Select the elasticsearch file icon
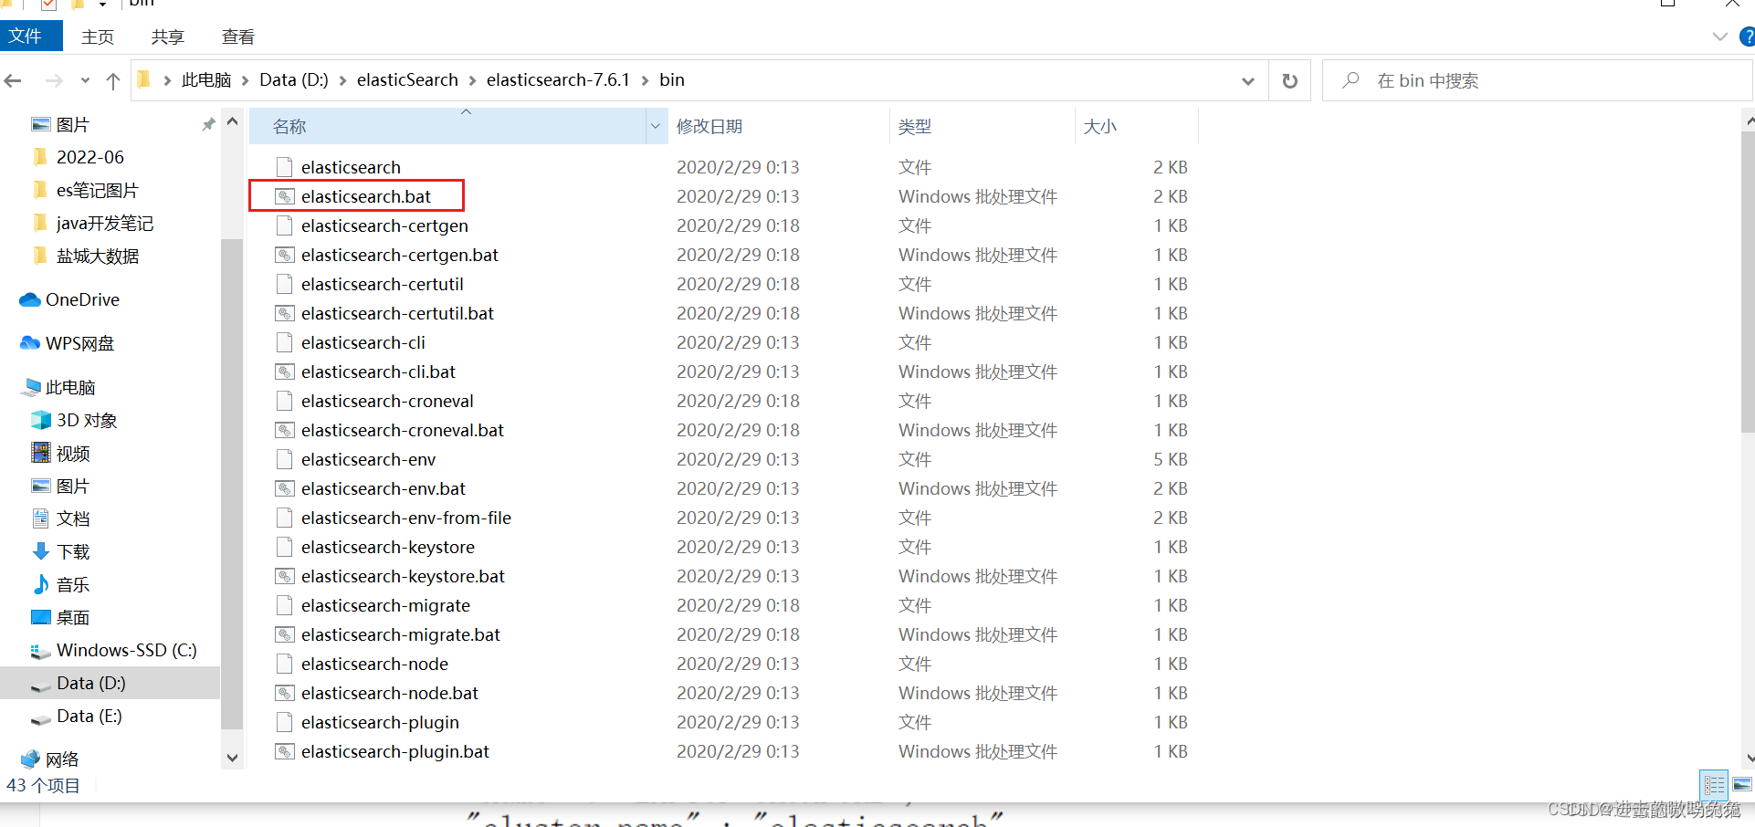This screenshot has width=1755, height=827. (285, 167)
